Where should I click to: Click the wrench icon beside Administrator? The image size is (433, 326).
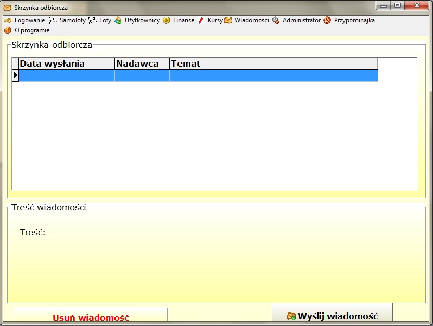[x=276, y=20]
